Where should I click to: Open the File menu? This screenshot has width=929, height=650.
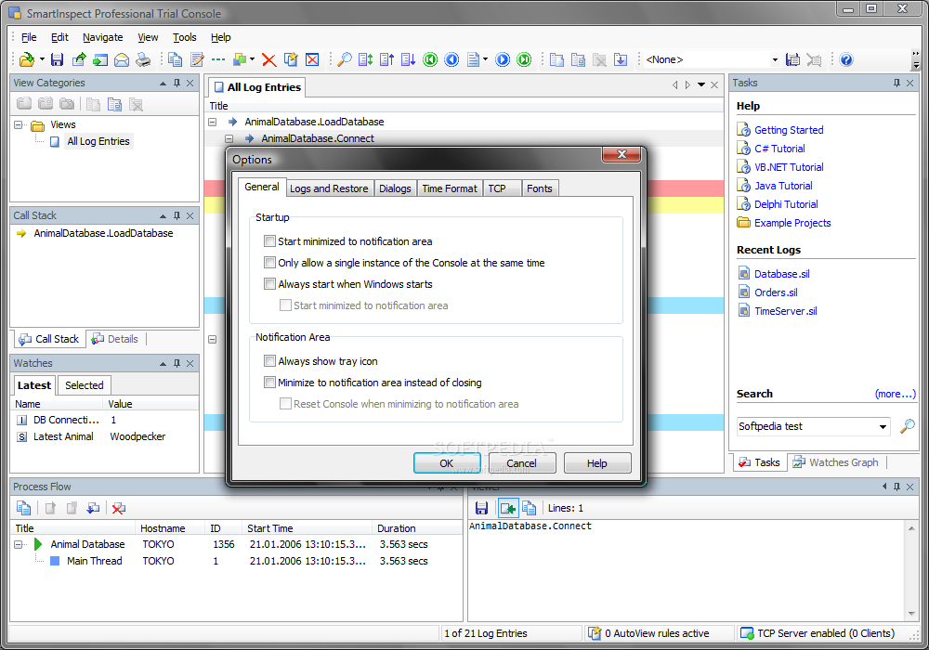29,37
